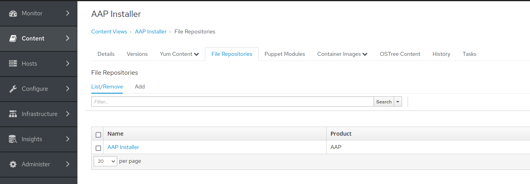This screenshot has height=184, width=530.
Task: Click the Administer gear icon
Action: point(13,164)
